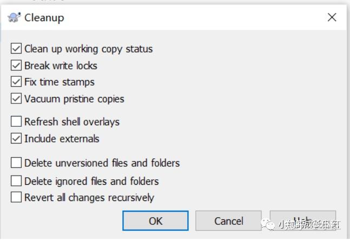Click the 'Include externals' label text
This screenshot has height=240, width=350.
tap(62, 139)
